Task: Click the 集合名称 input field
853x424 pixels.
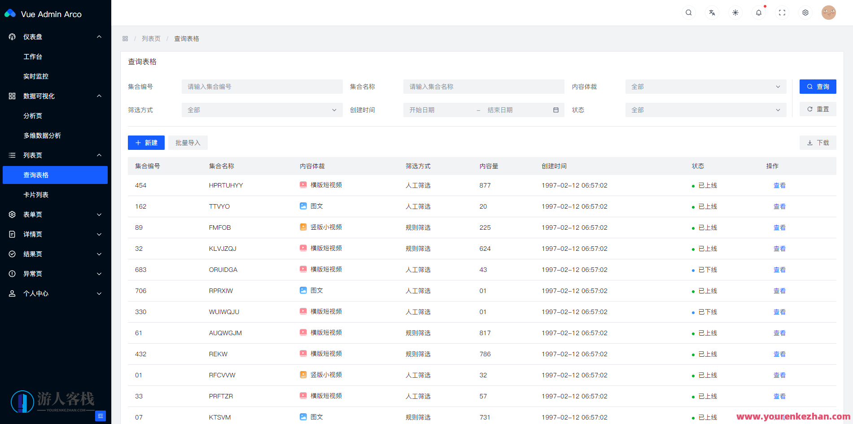Action: click(483, 86)
